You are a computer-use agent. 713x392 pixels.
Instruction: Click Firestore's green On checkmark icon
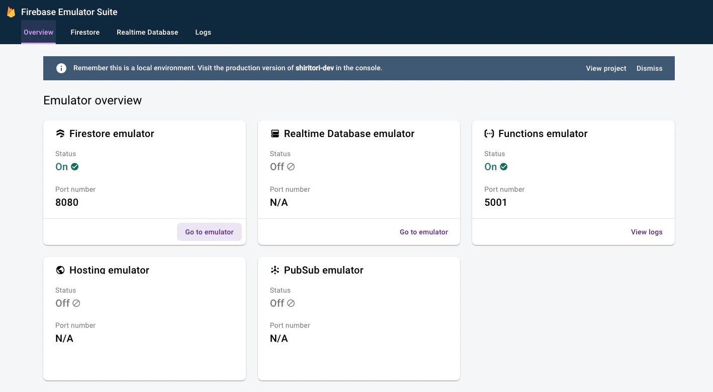tap(75, 167)
